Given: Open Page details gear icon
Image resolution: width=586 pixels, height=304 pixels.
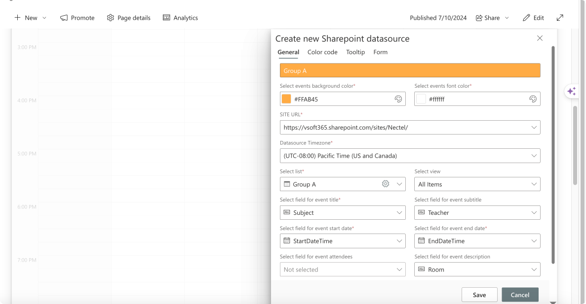Looking at the screenshot, I should coord(110,18).
